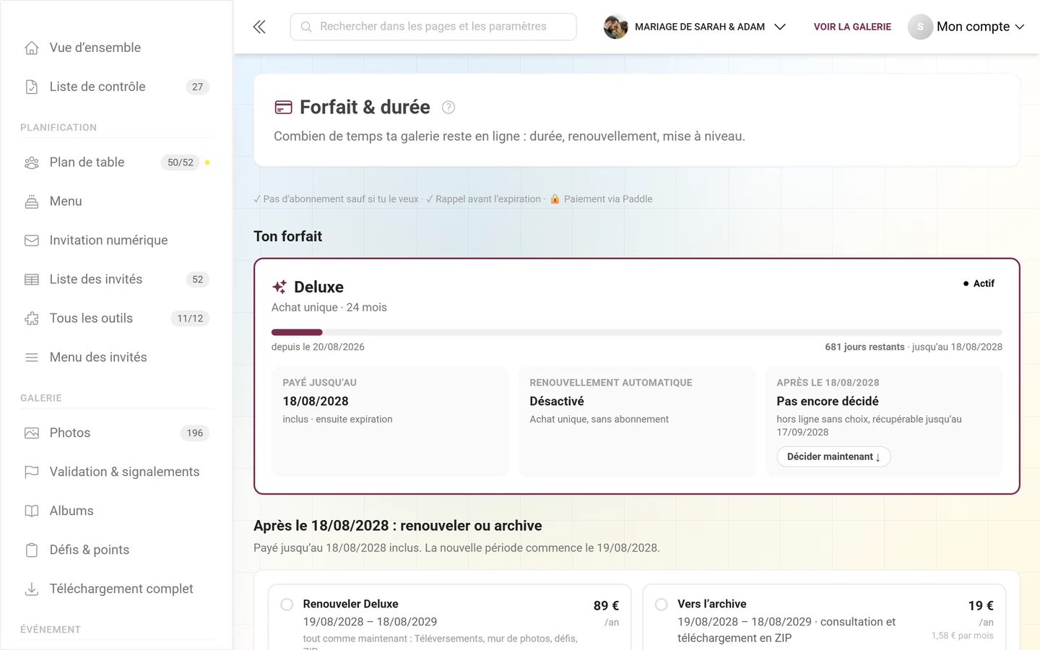
Task: Click the wedding couple avatar thumbnail
Action: [615, 27]
